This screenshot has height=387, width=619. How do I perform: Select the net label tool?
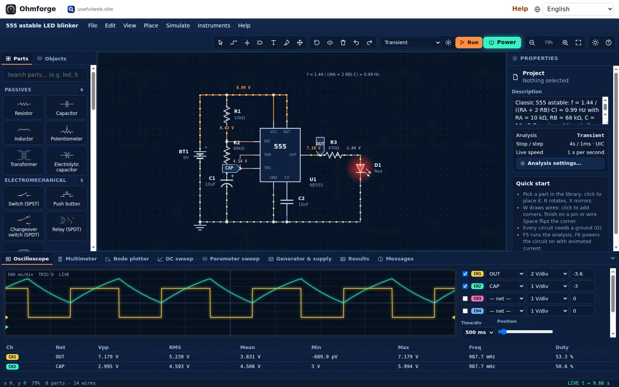[x=260, y=43]
